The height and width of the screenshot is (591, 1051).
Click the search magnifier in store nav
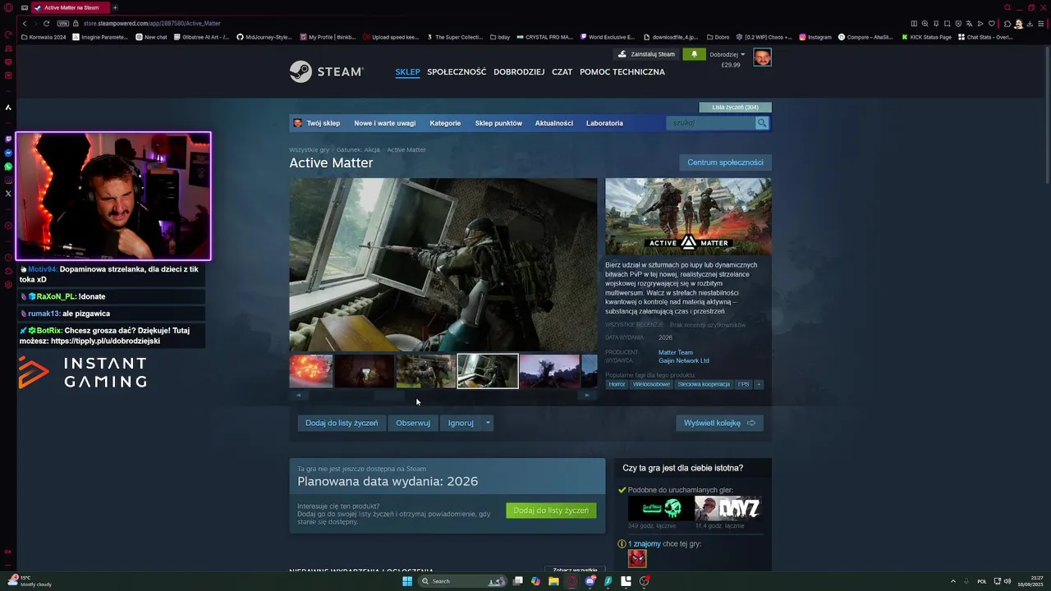pos(762,123)
